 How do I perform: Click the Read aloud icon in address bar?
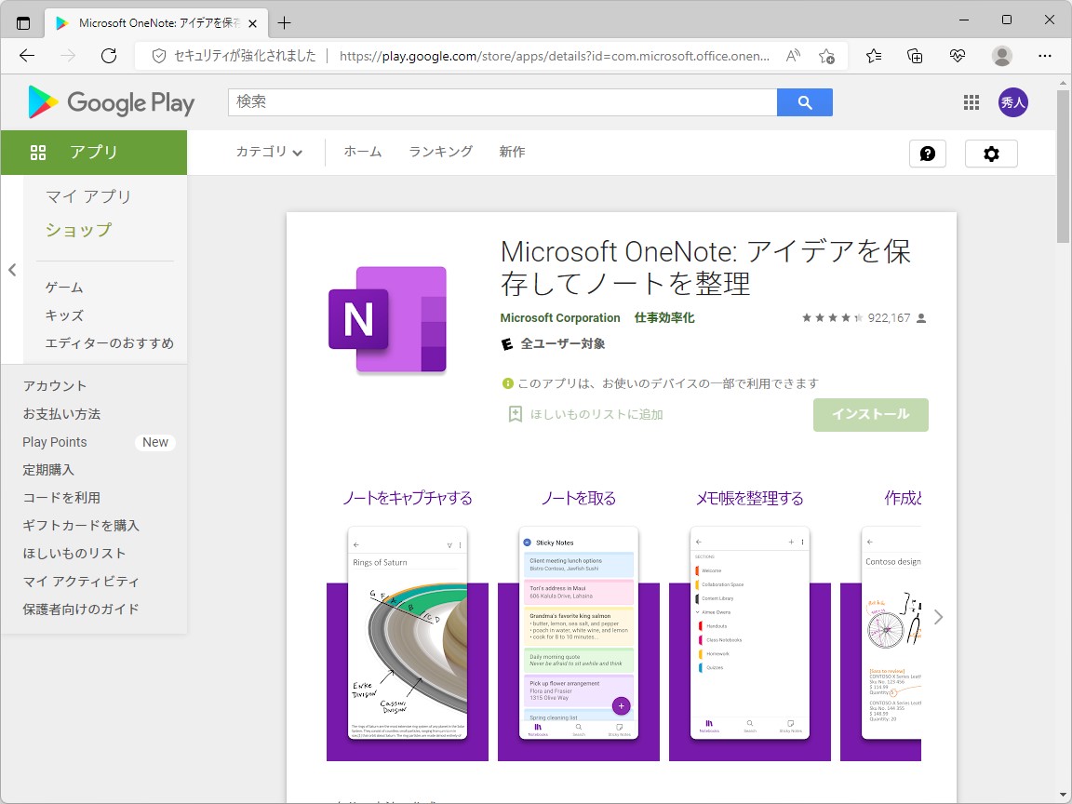click(x=793, y=56)
